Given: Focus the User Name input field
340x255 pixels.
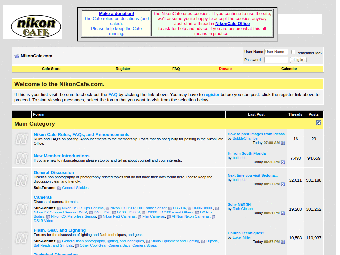Looking at the screenshot, I should (x=276, y=52).
